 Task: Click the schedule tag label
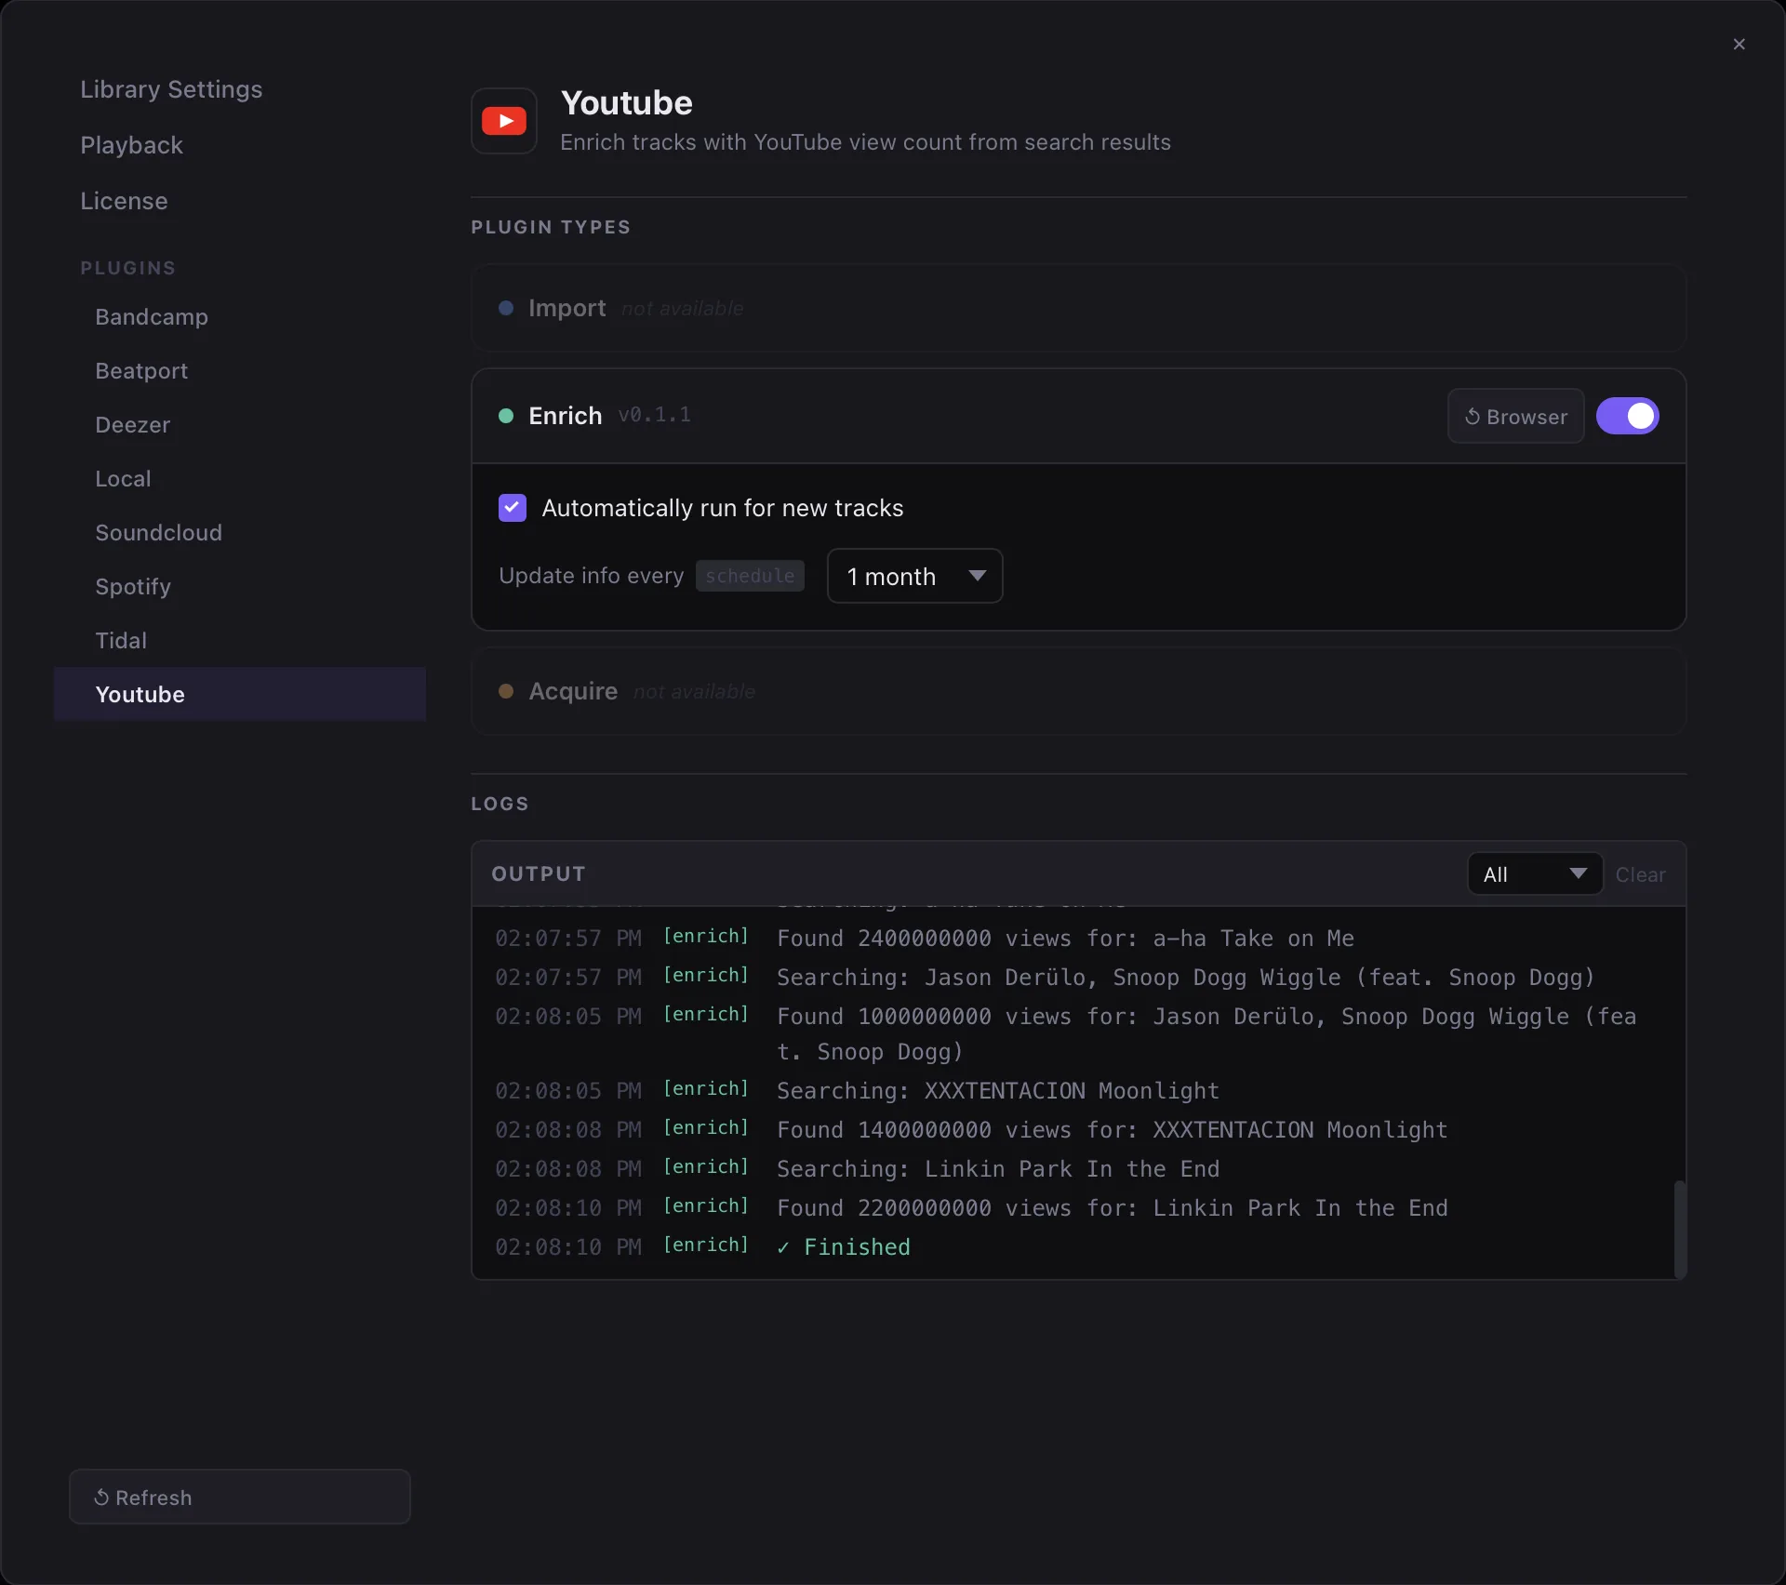[x=750, y=576]
